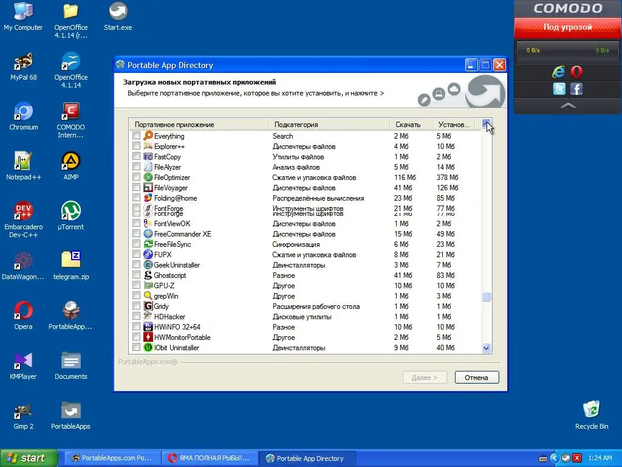The height and width of the screenshot is (467, 622).
Task: Click the FileOptimizer green icon
Action: (x=148, y=177)
